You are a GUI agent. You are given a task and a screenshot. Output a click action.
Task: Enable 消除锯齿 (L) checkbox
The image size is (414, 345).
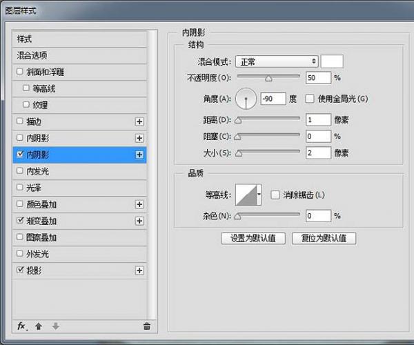pos(275,195)
